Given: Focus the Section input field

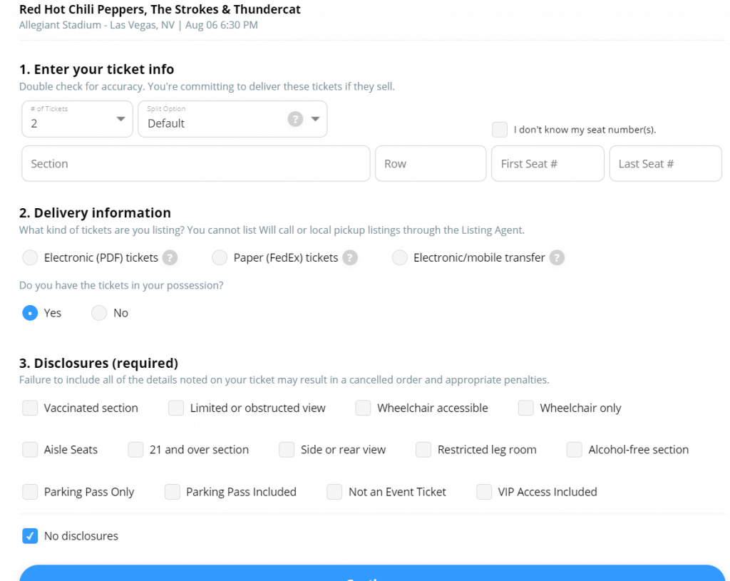Looking at the screenshot, I should tap(195, 163).
